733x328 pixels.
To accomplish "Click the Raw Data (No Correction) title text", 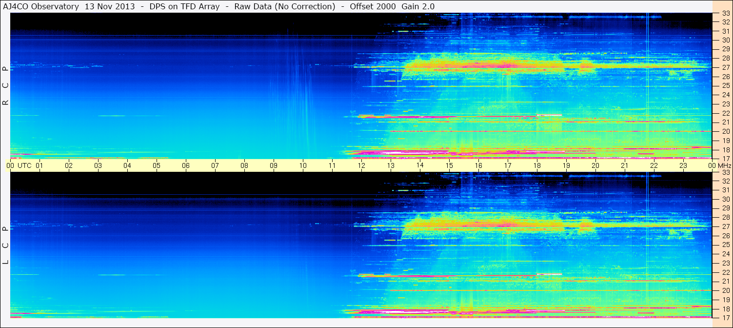I will (284, 6).
